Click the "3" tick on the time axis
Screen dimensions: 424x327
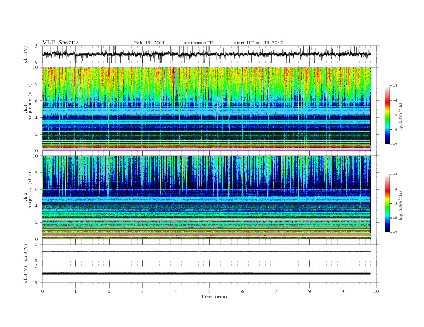142,291
